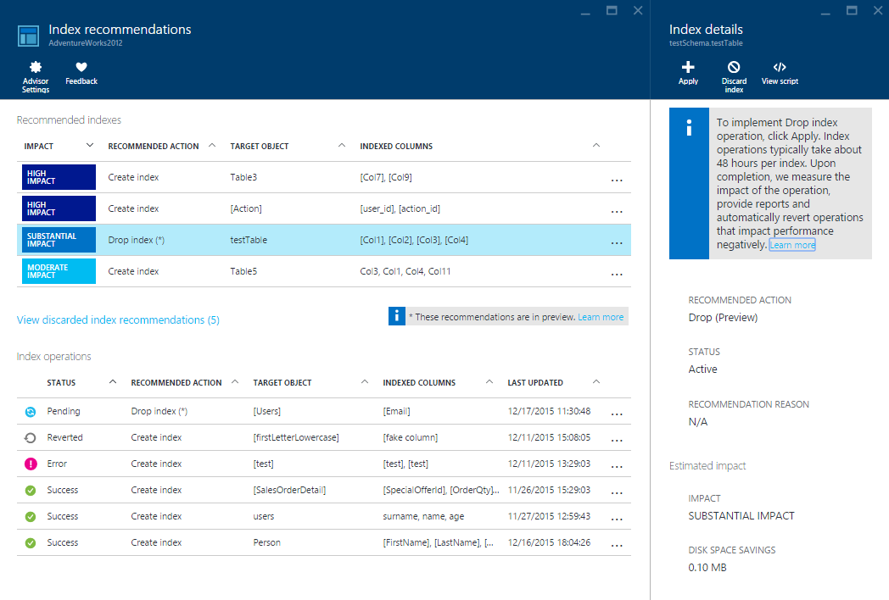Open View script code icon
889x600 pixels.
click(780, 68)
